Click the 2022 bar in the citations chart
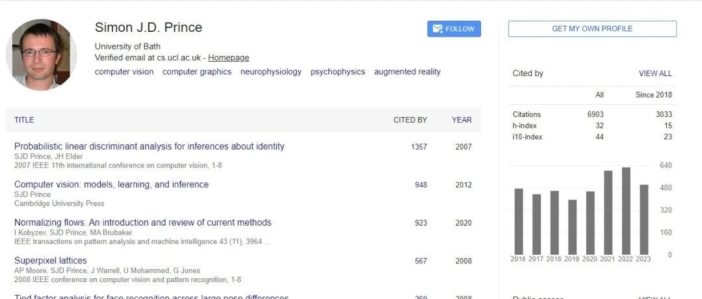The width and height of the screenshot is (702, 299). click(x=626, y=211)
